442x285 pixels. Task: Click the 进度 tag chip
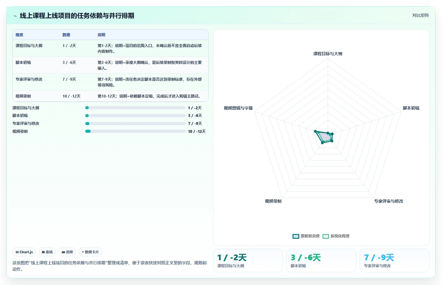click(67, 252)
